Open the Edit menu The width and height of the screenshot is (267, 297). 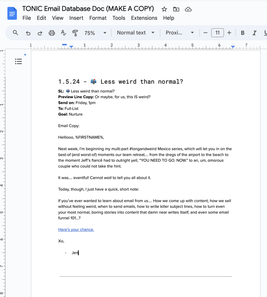(41, 18)
